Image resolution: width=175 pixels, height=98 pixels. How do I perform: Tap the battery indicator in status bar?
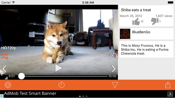tap(171, 2)
